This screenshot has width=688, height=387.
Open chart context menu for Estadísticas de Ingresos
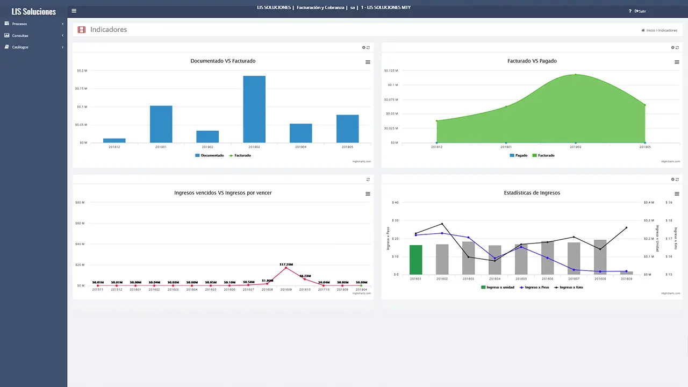click(677, 193)
